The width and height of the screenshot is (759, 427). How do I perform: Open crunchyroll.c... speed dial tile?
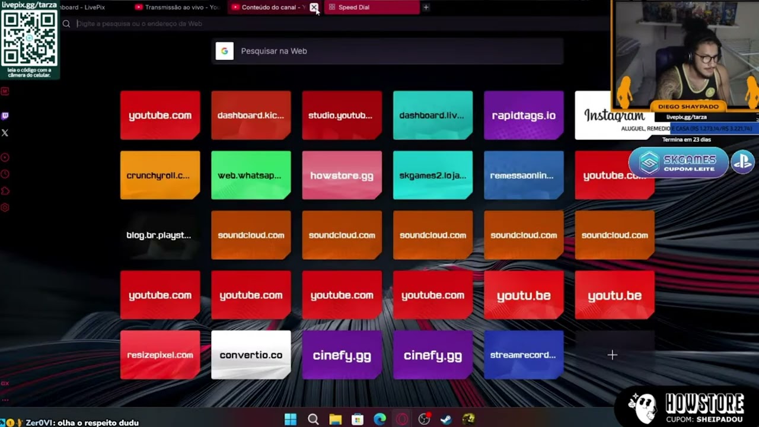[160, 175]
